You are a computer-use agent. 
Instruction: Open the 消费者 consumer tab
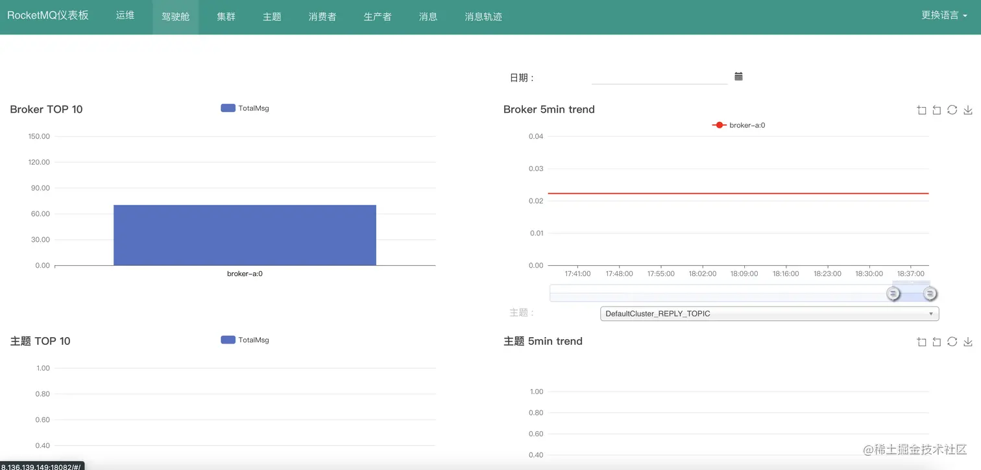coord(322,17)
